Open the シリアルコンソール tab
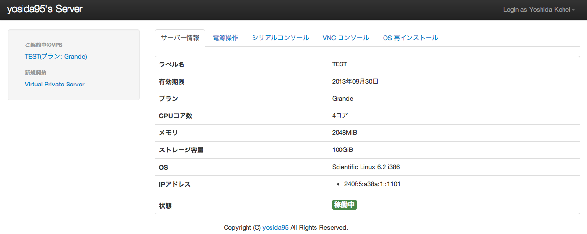Screen dimensions: 587x234 tap(280, 38)
